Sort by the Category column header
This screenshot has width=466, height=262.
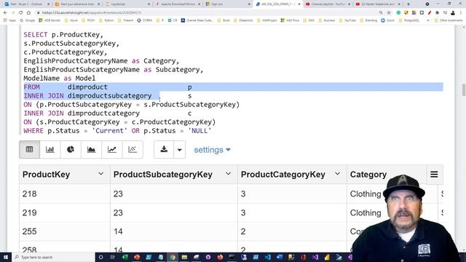pos(368,175)
